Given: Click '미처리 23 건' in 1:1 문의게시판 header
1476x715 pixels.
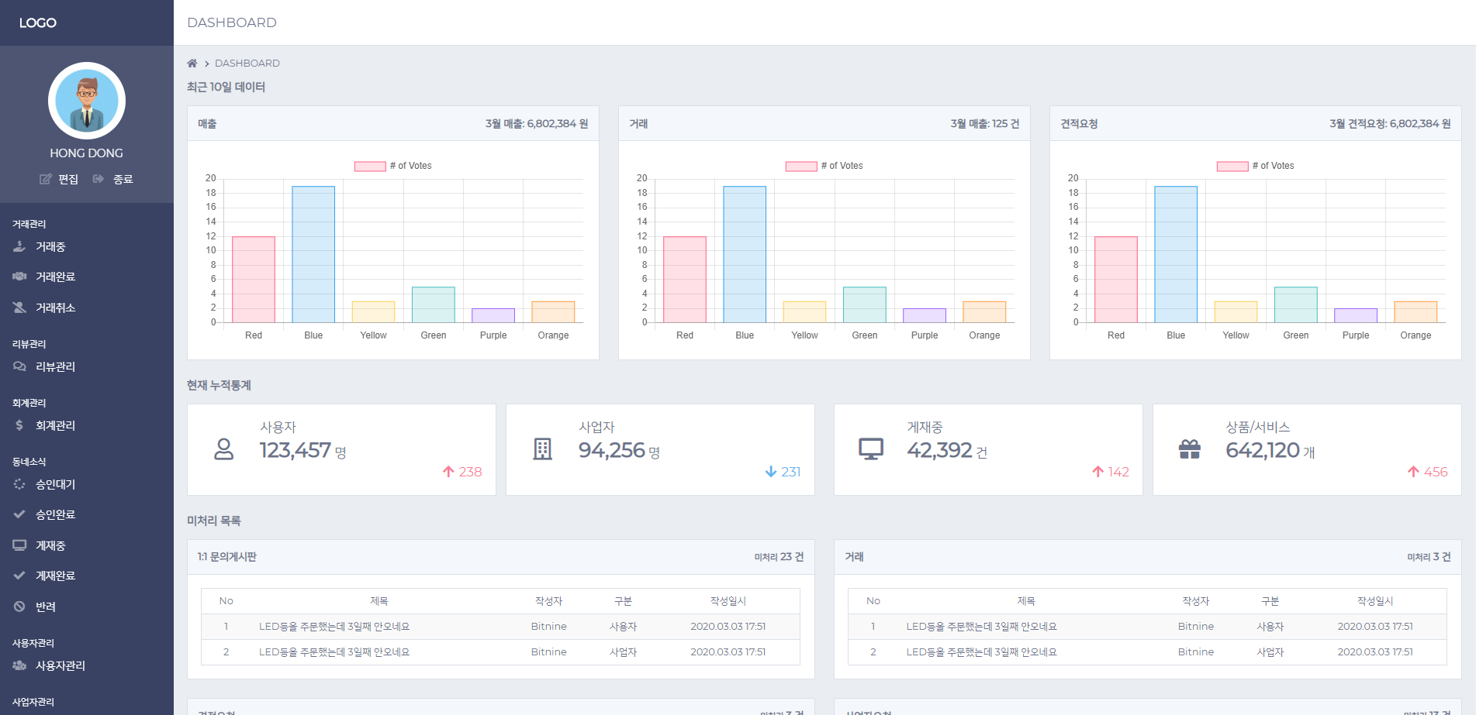Looking at the screenshot, I should (779, 557).
